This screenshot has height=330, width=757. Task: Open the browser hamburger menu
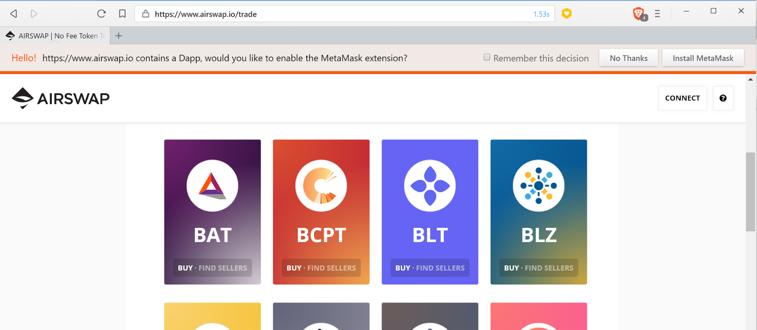657,14
